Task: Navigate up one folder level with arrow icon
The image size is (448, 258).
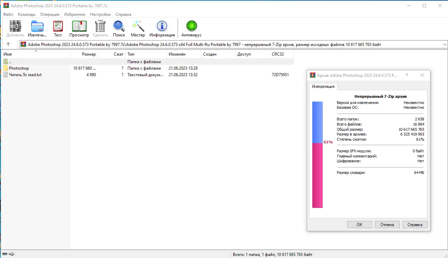Action: [8, 44]
